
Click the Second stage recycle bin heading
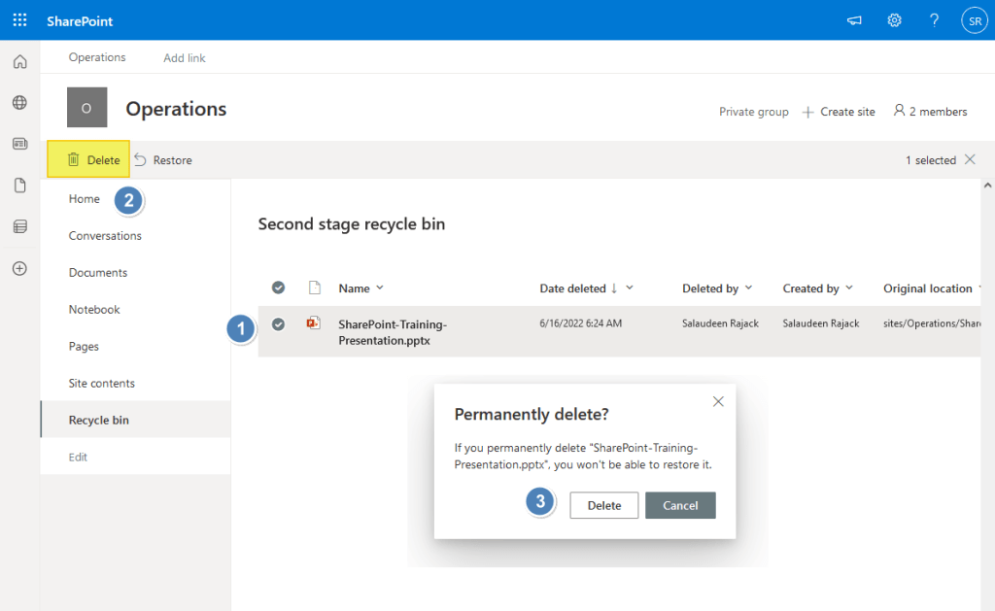point(352,224)
